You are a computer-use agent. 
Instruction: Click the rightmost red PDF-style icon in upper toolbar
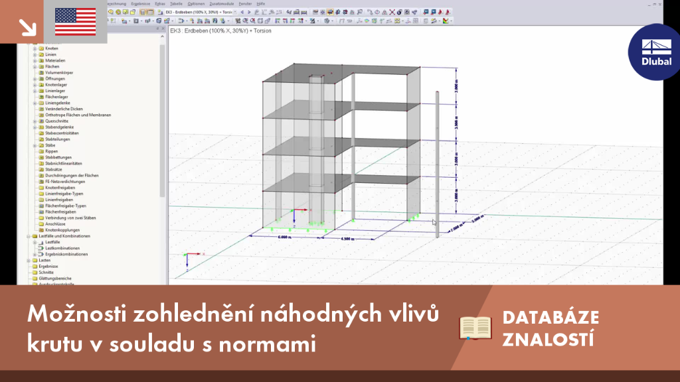click(448, 12)
